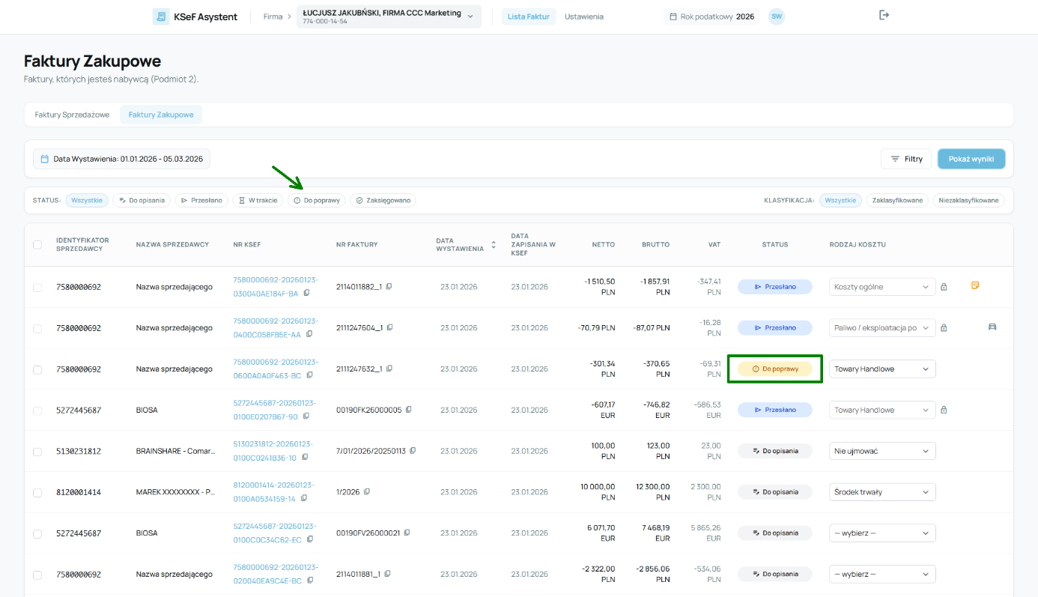Open the Data Wystawienia date range picker

[x=122, y=159]
